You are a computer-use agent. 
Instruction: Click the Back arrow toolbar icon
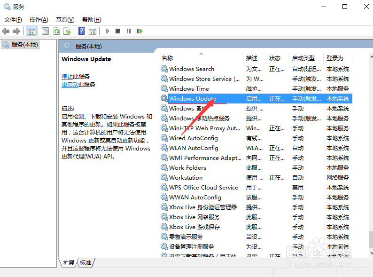(x=6, y=31)
